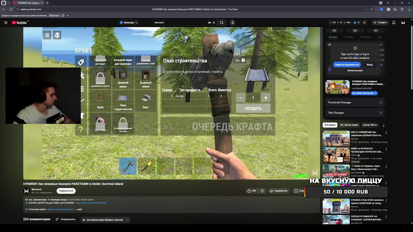Select the Из той же серии chip

pyautogui.click(x=349, y=125)
